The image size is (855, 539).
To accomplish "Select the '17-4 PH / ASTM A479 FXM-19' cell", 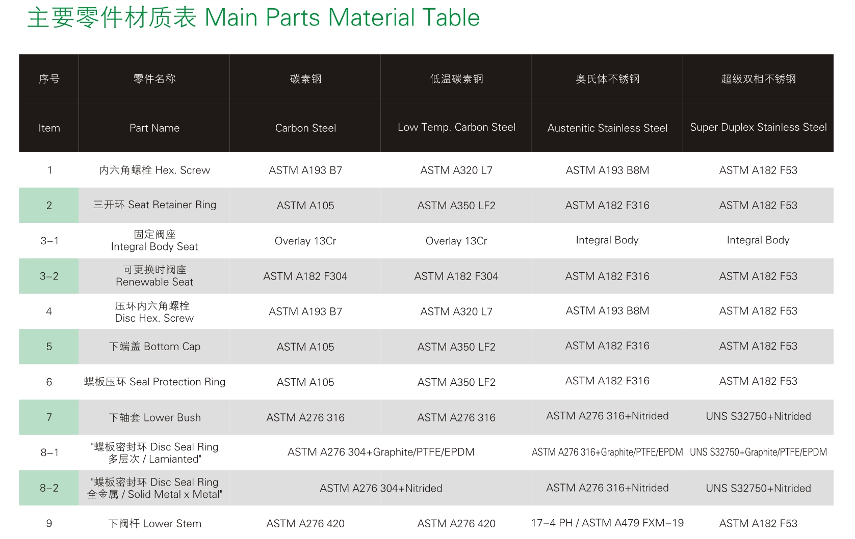I will click(x=607, y=523).
